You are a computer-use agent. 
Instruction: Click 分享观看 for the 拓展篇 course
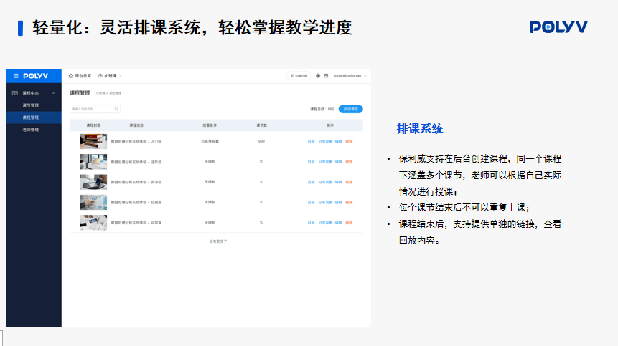(326, 203)
